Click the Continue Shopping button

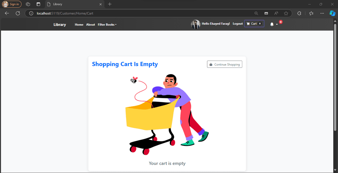(224, 64)
